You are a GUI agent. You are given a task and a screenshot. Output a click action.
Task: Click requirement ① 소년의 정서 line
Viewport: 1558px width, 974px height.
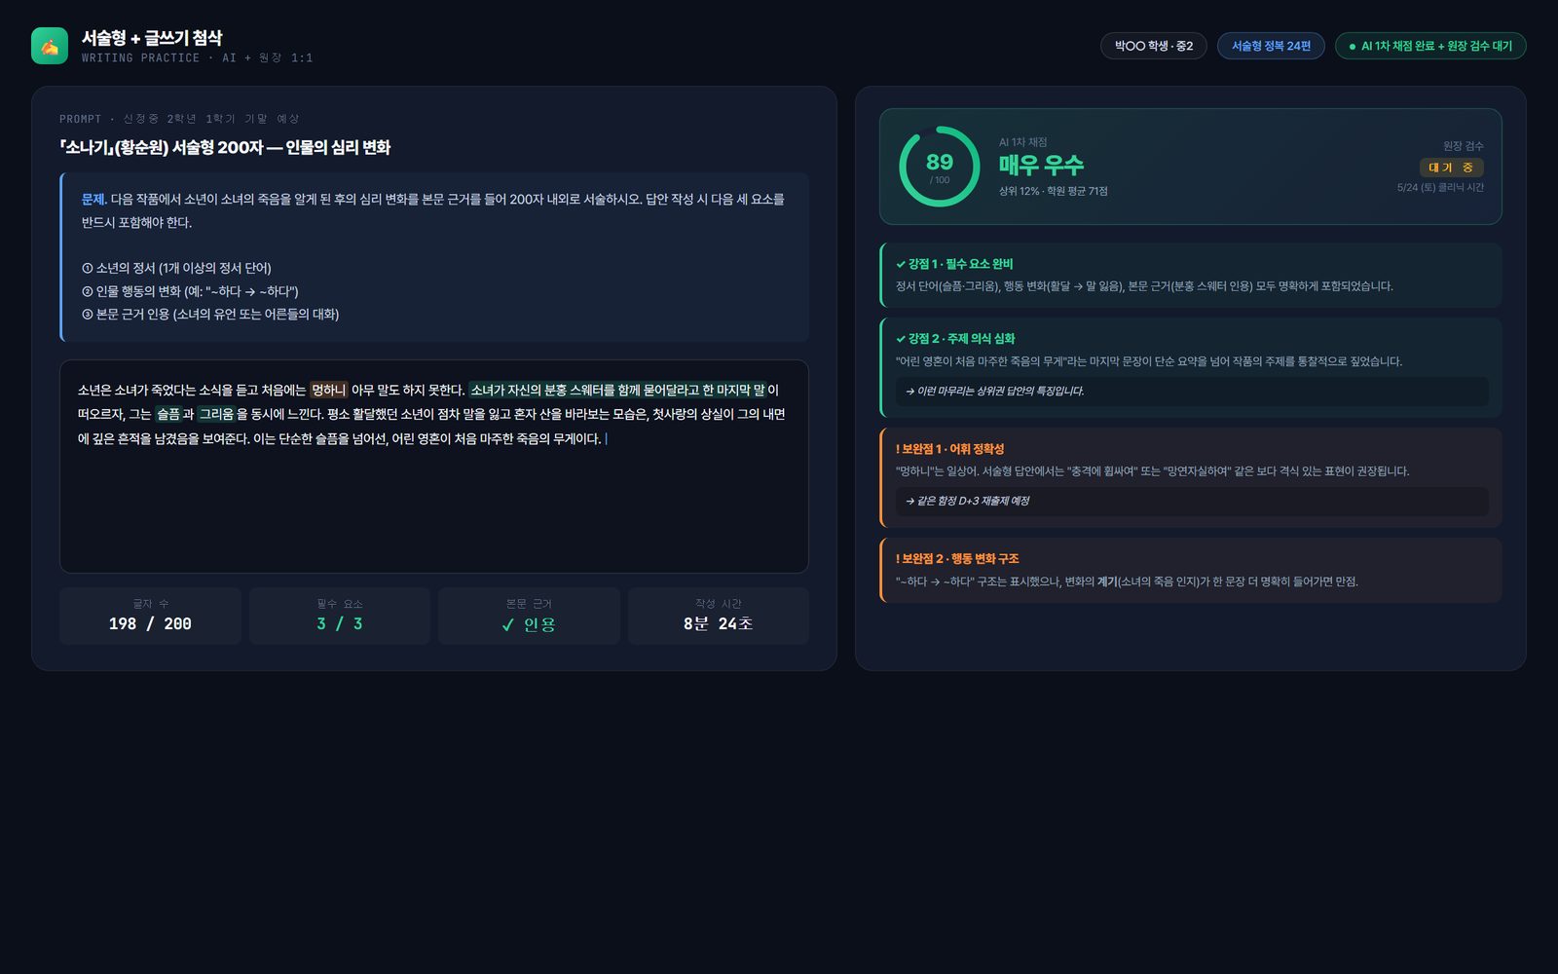point(176,268)
